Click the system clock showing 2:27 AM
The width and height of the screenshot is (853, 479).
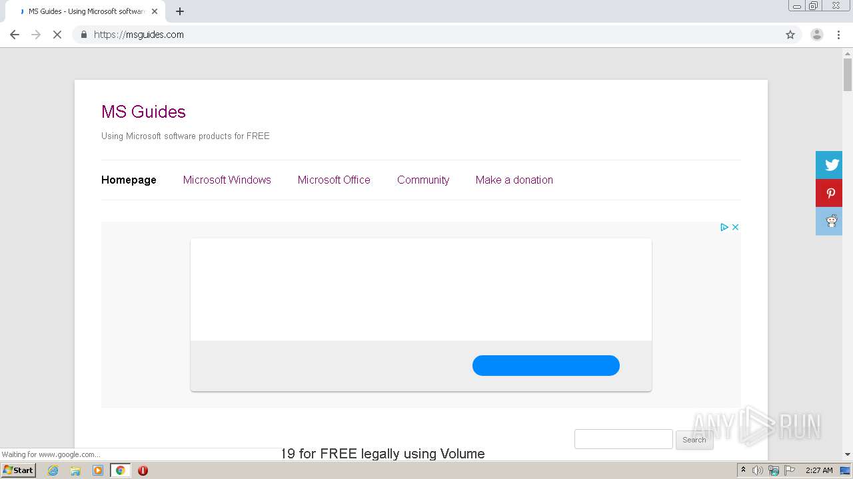click(819, 470)
